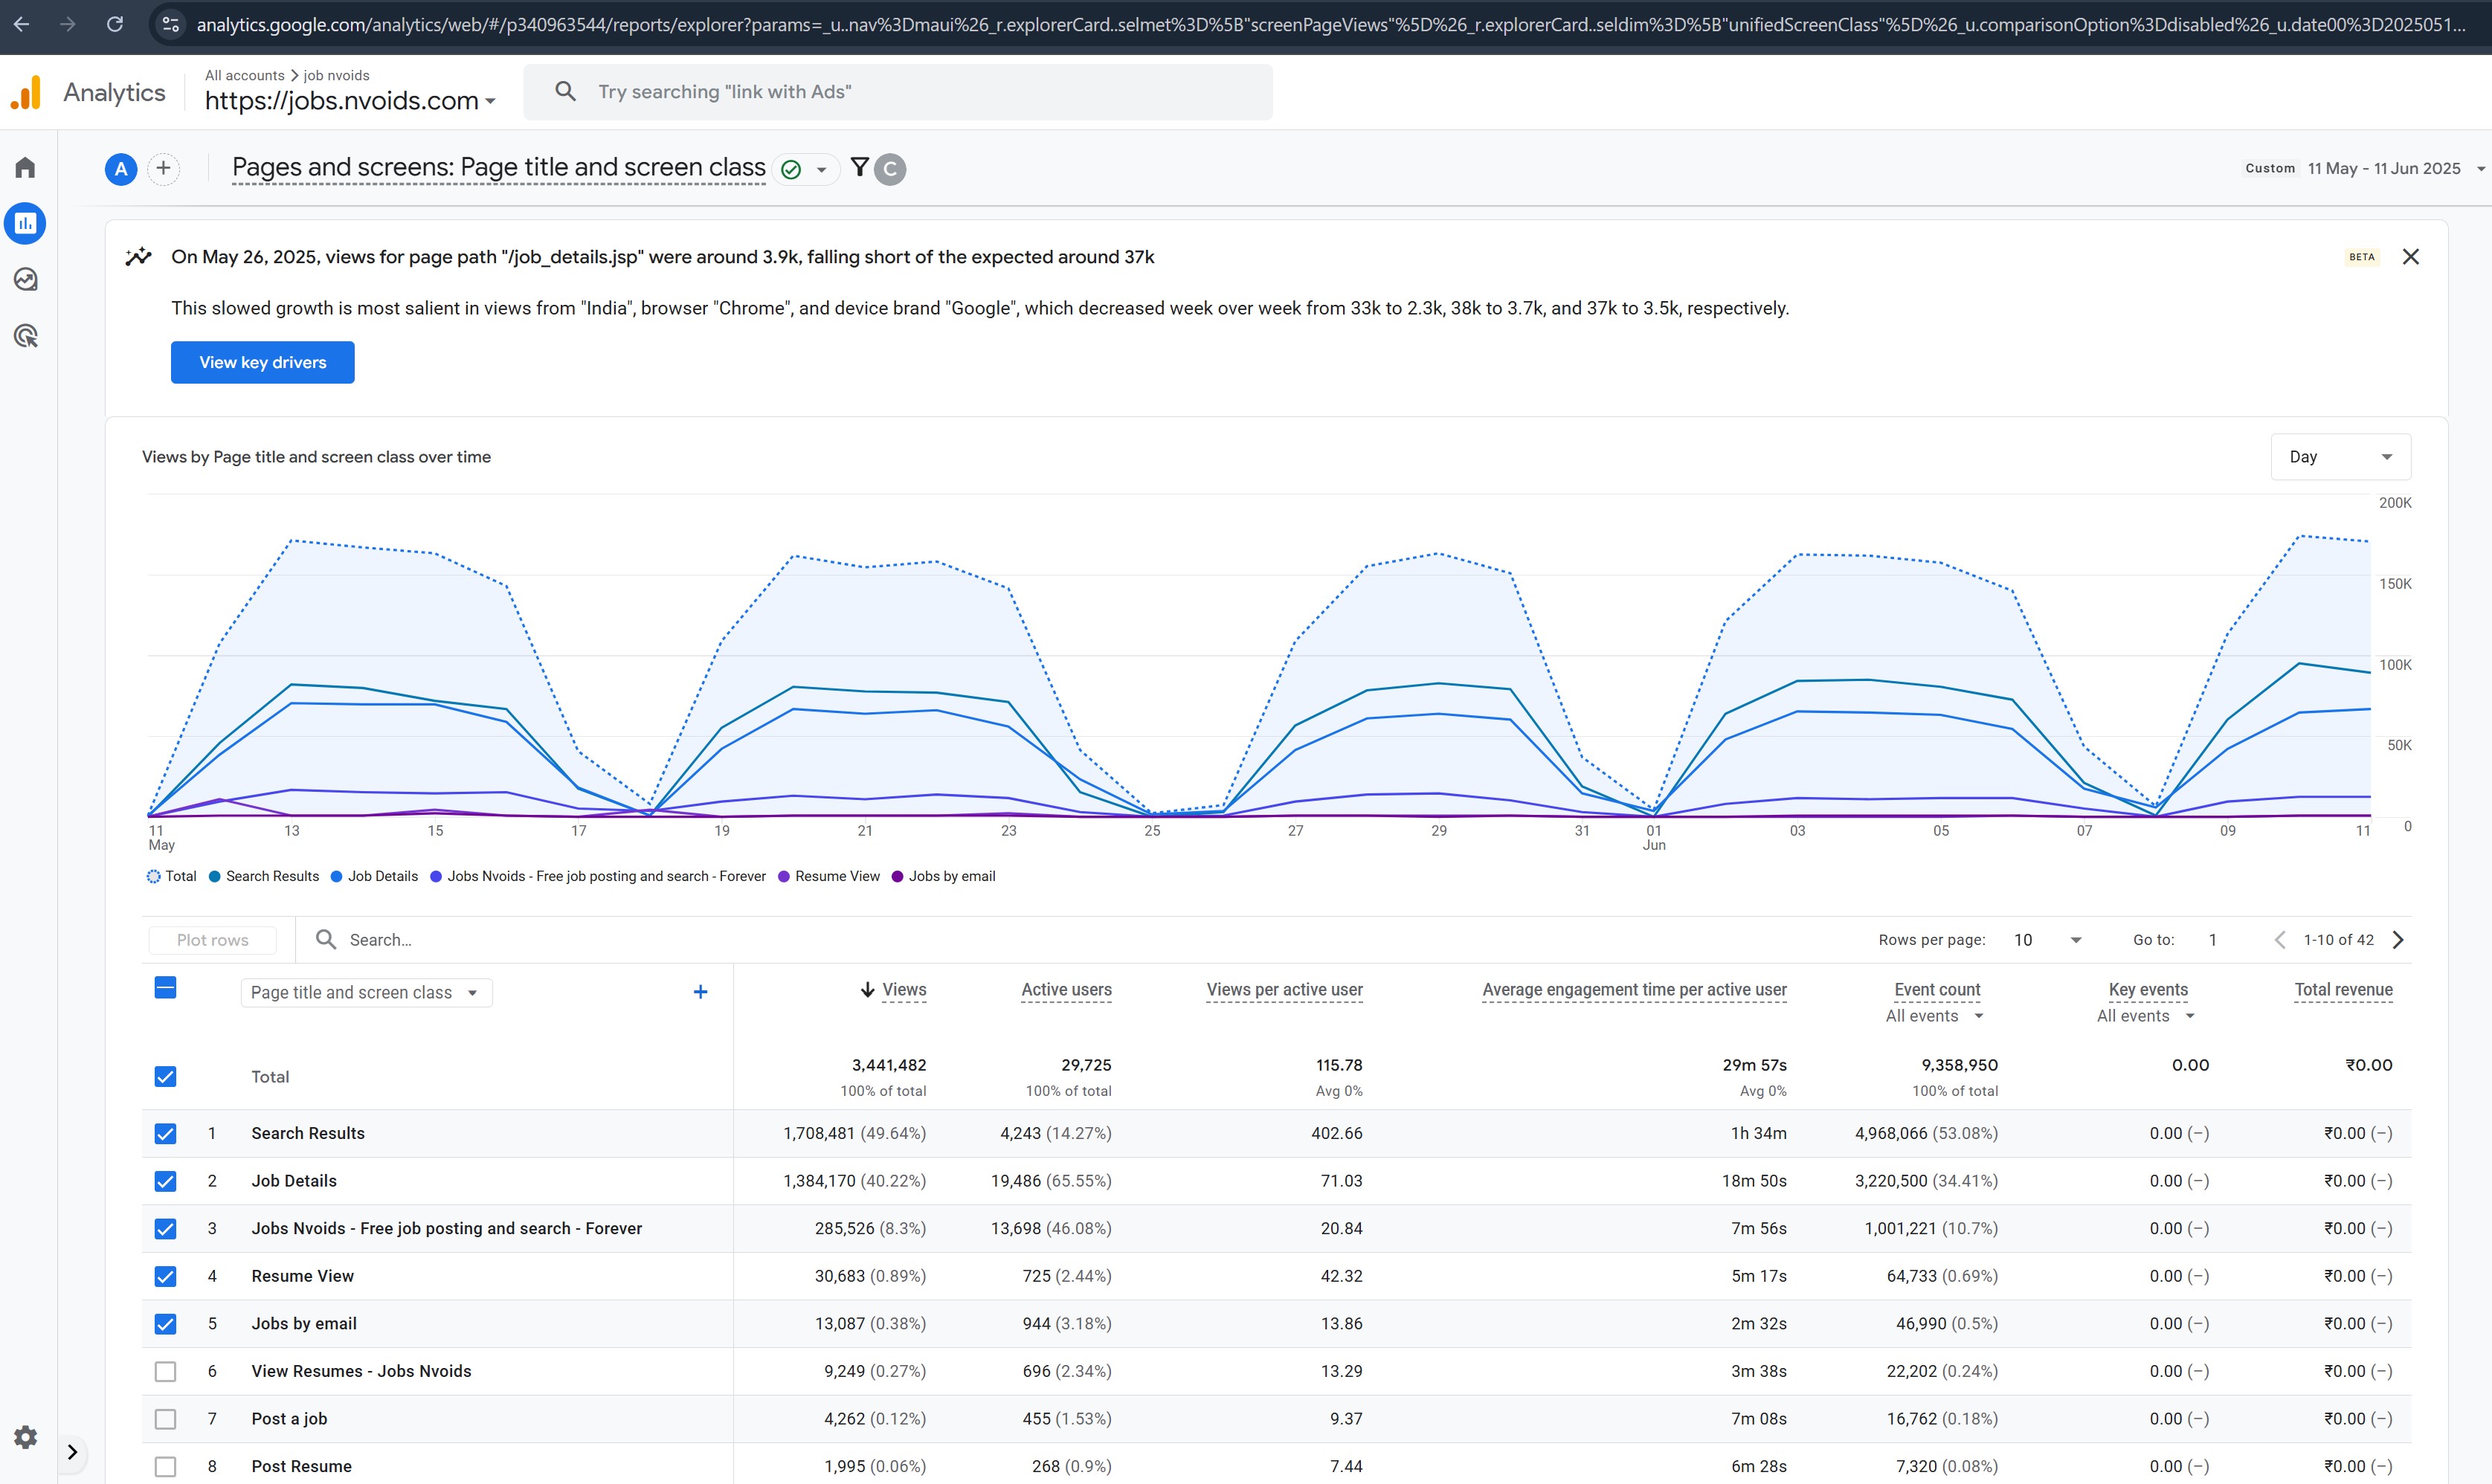Check the Post a job row checkbox
The image size is (2492, 1484).
166,1419
